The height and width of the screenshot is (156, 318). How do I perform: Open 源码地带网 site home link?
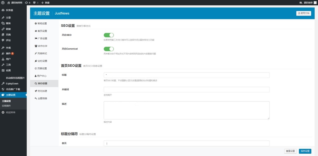pos(15,2)
